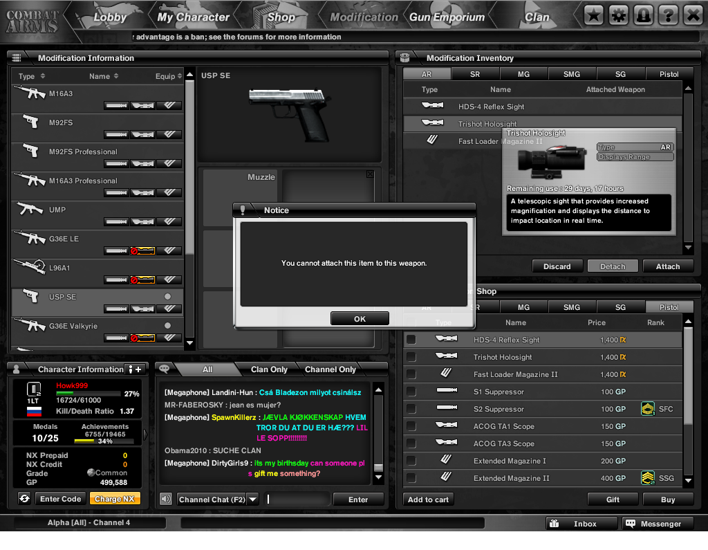
Task: Tick checkbox for S2 Suppressor
Action: [x=411, y=409]
